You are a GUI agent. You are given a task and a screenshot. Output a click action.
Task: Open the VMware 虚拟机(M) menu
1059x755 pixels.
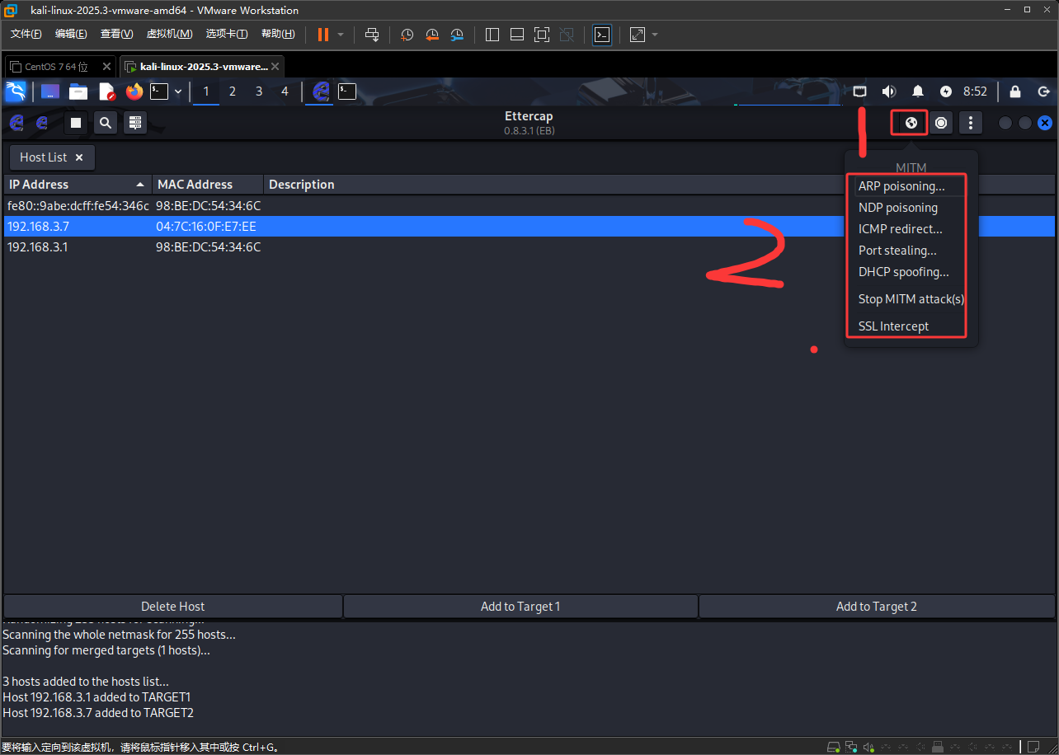tap(169, 34)
